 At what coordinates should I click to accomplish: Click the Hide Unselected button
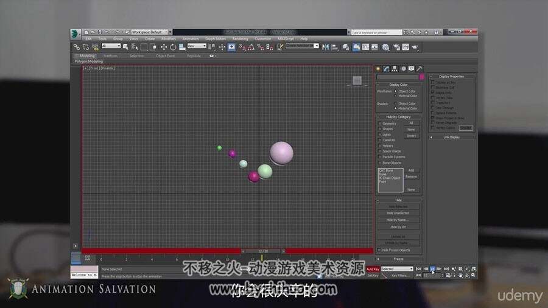398,213
